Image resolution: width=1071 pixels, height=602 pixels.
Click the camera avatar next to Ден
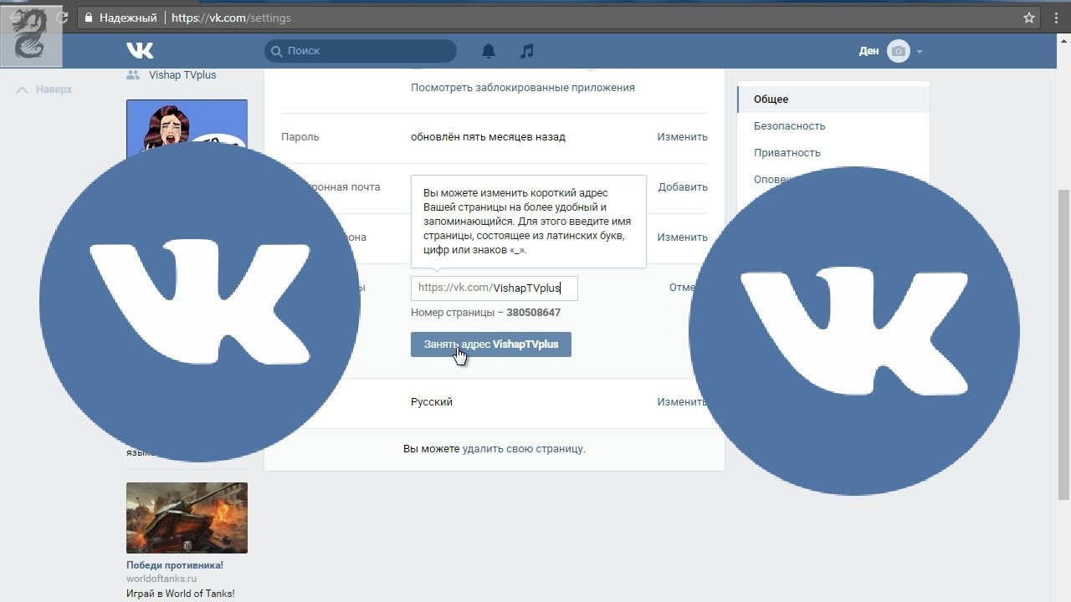[x=898, y=51]
